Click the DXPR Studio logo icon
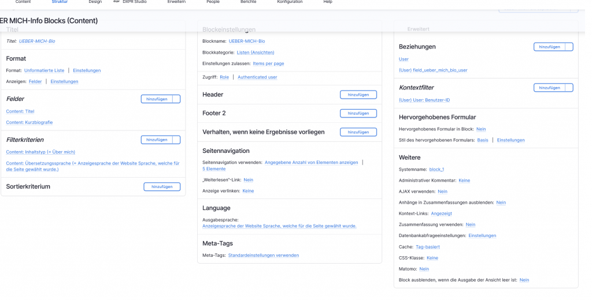Image resolution: width=592 pixels, height=300 pixels. pos(116,2)
